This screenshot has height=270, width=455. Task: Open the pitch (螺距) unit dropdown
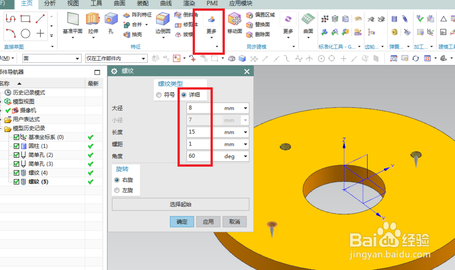point(246,145)
